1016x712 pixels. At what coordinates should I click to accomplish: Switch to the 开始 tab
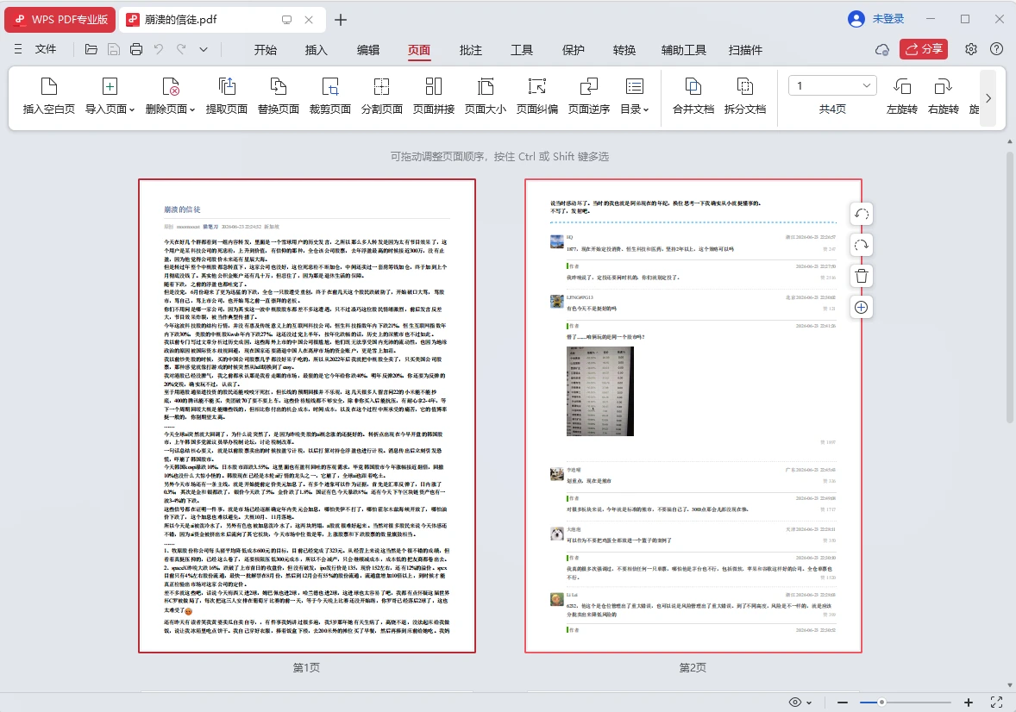pyautogui.click(x=265, y=50)
